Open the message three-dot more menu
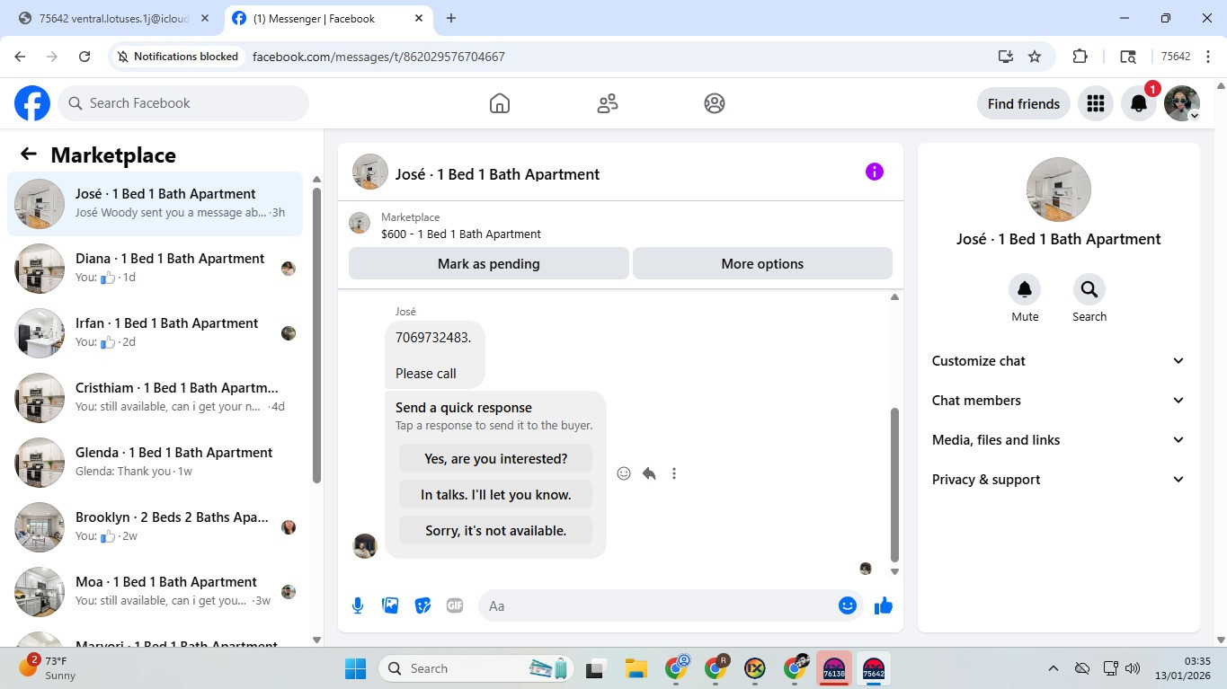This screenshot has height=689, width=1227. pos(674,473)
